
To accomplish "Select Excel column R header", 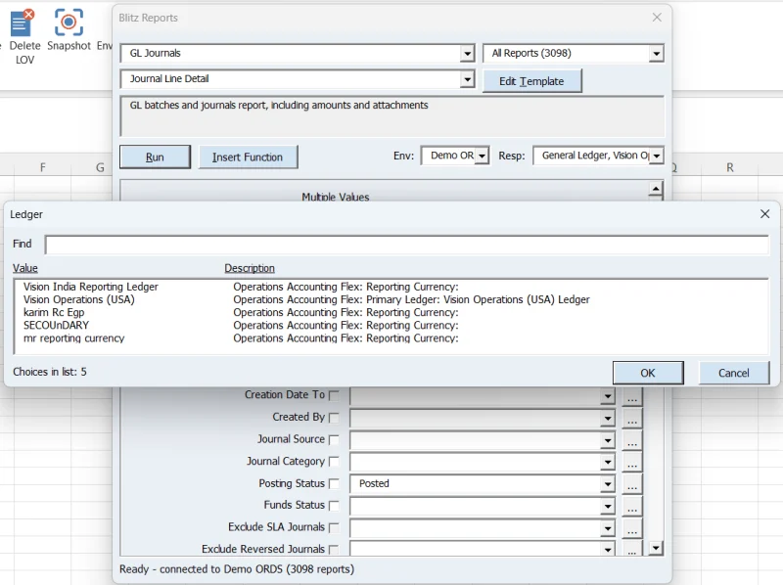I will (729, 167).
